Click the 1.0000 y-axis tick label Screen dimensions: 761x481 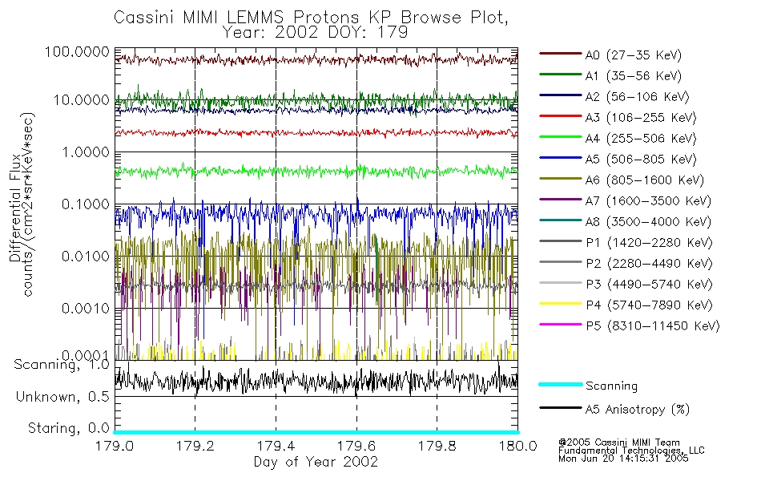coord(86,152)
